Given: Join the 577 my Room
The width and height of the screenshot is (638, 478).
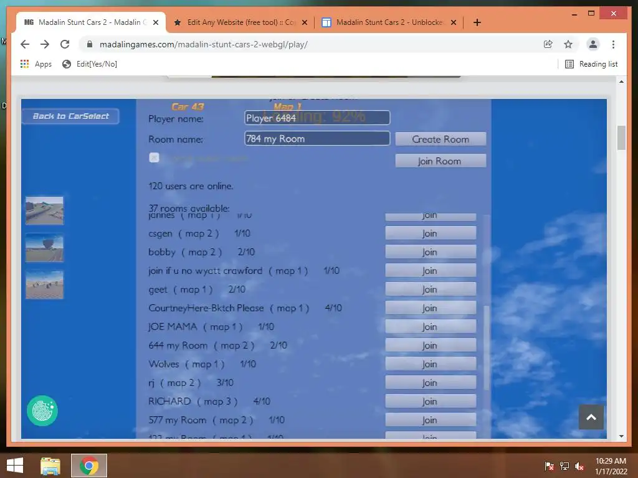Looking at the screenshot, I should click(431, 420).
